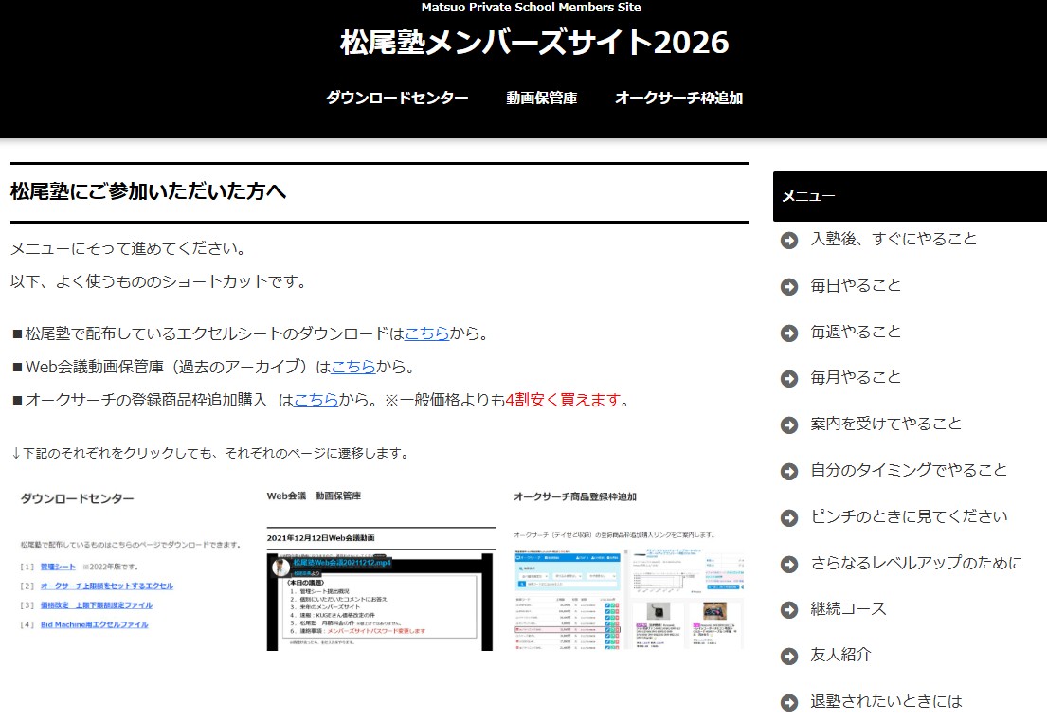
Task: Open 動画保管庫 in top navigation
Action: (541, 98)
